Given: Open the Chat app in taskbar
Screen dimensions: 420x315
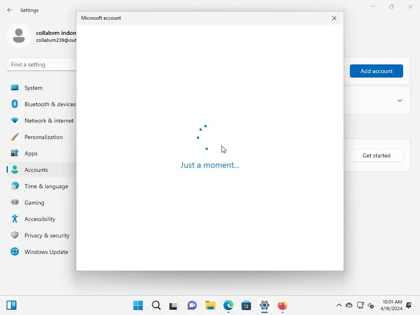Looking at the screenshot, I should pyautogui.click(x=192, y=305).
